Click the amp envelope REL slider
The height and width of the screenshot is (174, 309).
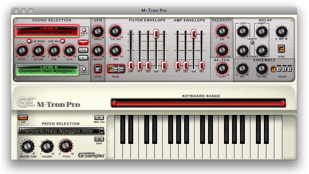point(201,65)
